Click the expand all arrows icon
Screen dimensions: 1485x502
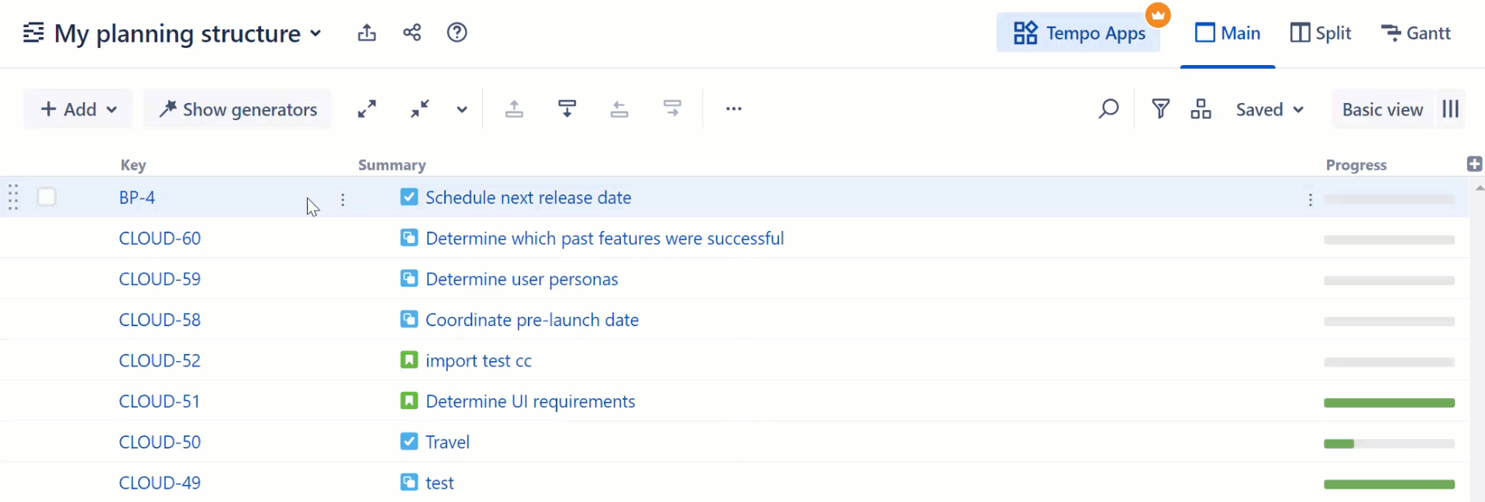point(367,109)
